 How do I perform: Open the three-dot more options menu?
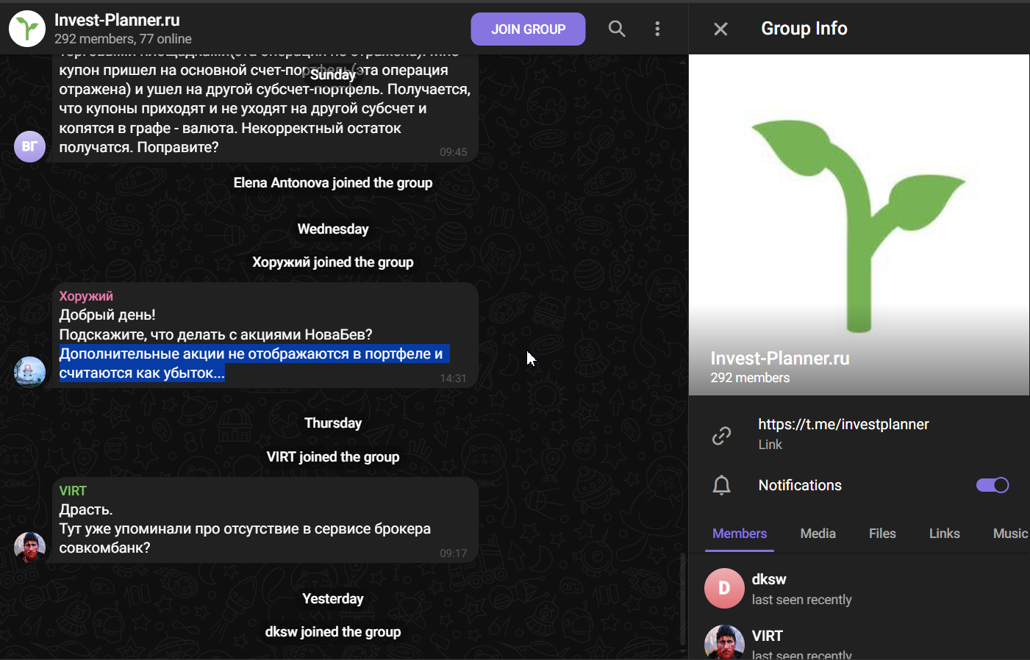657,29
